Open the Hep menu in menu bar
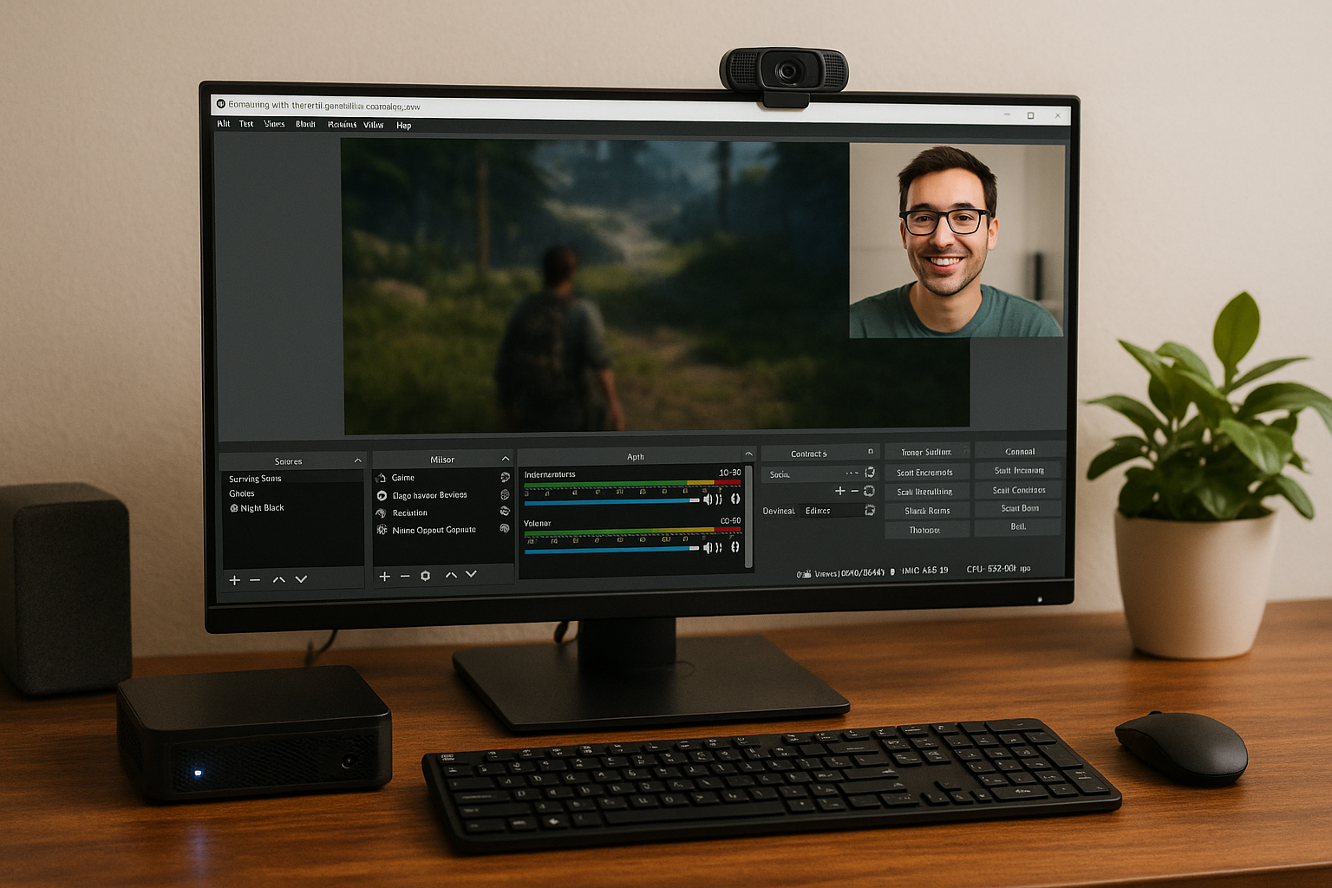 [x=403, y=126]
